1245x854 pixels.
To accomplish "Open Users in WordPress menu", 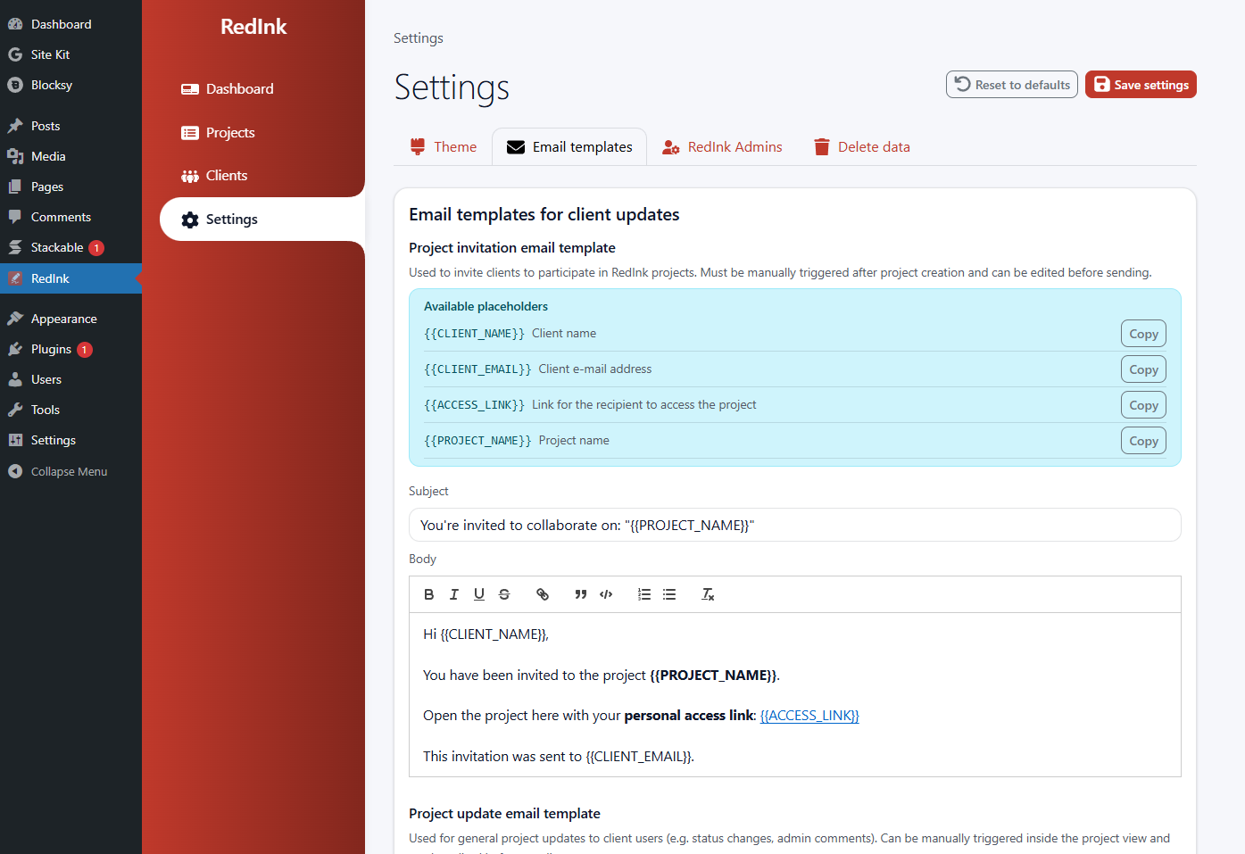I will point(71,379).
